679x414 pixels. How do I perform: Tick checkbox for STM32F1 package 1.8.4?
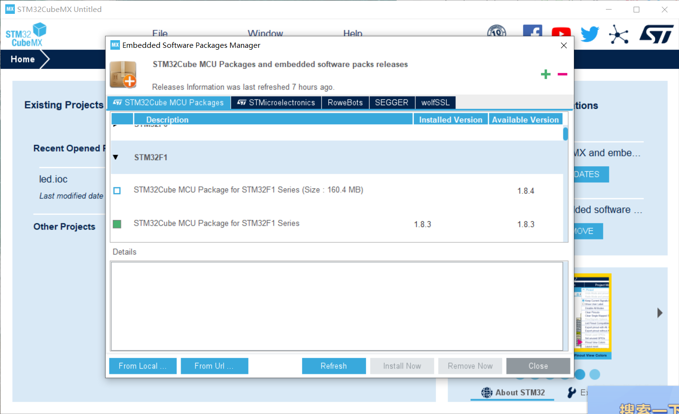(117, 191)
